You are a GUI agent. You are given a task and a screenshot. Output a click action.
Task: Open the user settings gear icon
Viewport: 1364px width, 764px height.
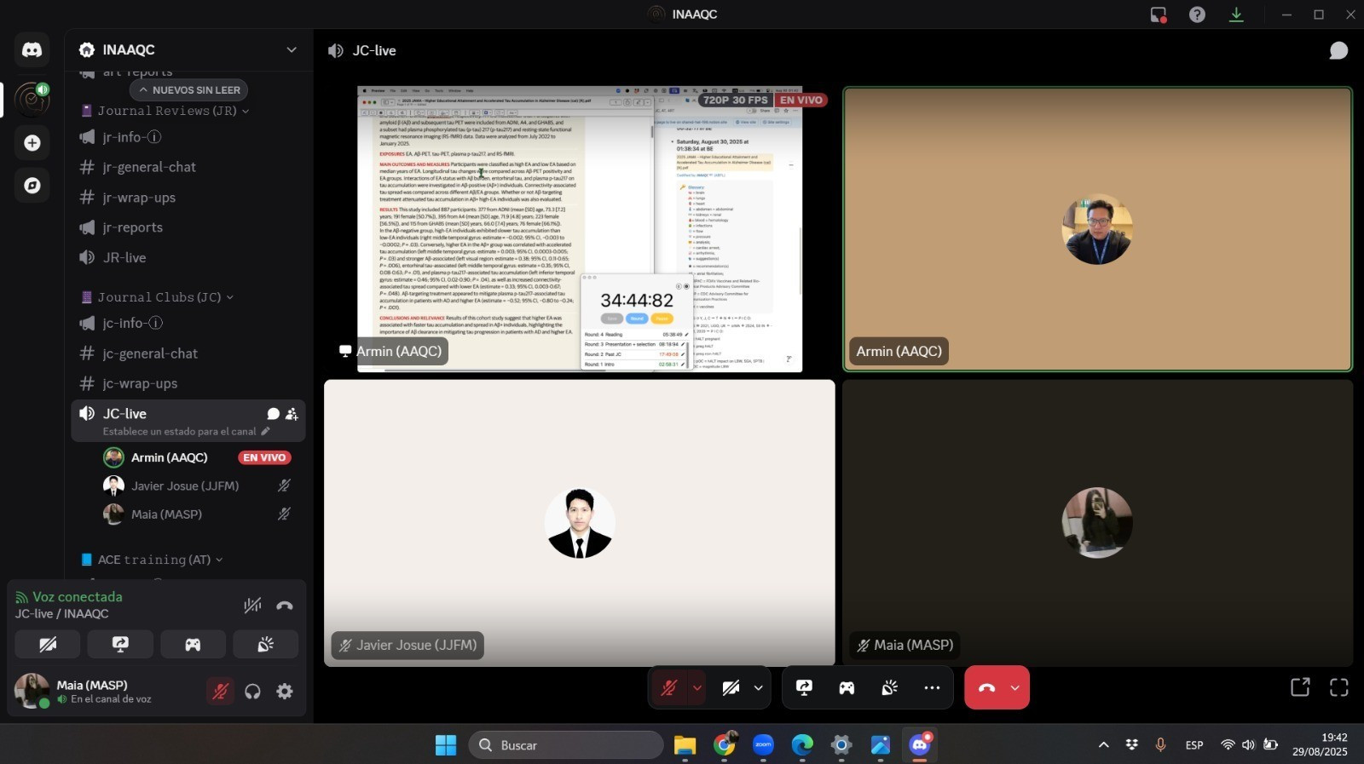tap(285, 692)
